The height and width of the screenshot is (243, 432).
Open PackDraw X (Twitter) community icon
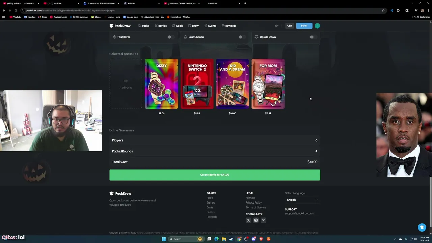(x=248, y=220)
